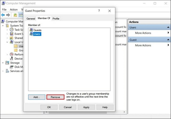Click the Shared Folders icon in tree
This screenshot has height=119, width=171.
pos(11,38)
